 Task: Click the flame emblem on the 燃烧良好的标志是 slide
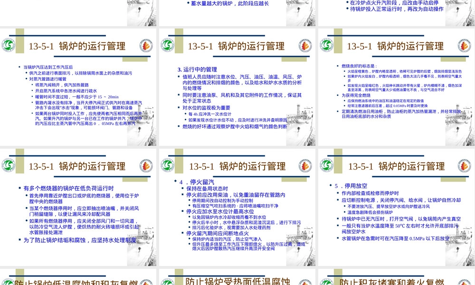click(465, 46)
